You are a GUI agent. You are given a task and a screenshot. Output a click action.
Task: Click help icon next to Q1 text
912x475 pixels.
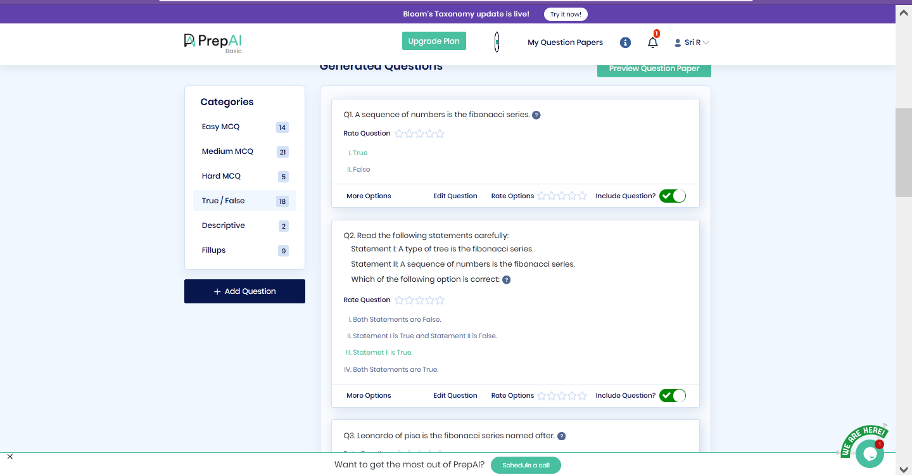[536, 115]
